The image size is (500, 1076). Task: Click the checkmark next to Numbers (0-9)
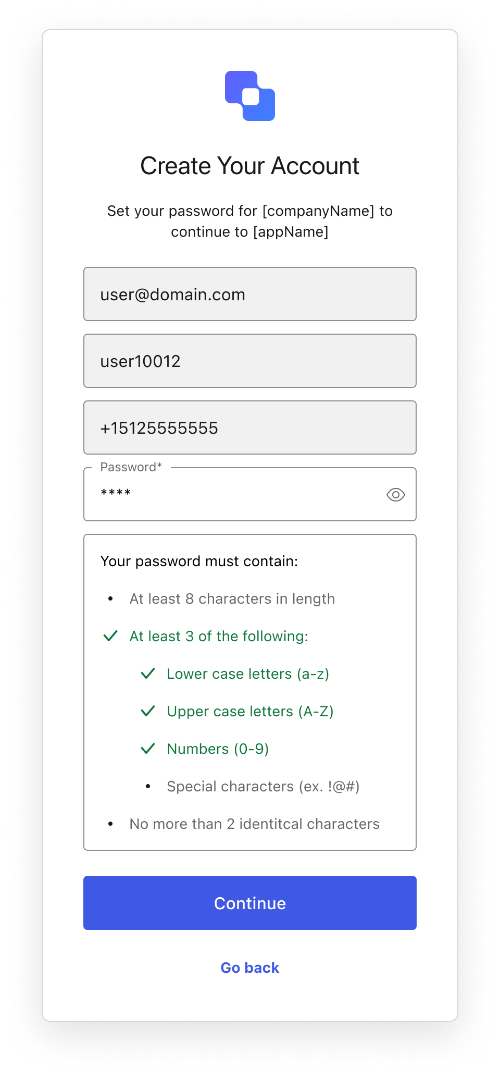(x=148, y=749)
